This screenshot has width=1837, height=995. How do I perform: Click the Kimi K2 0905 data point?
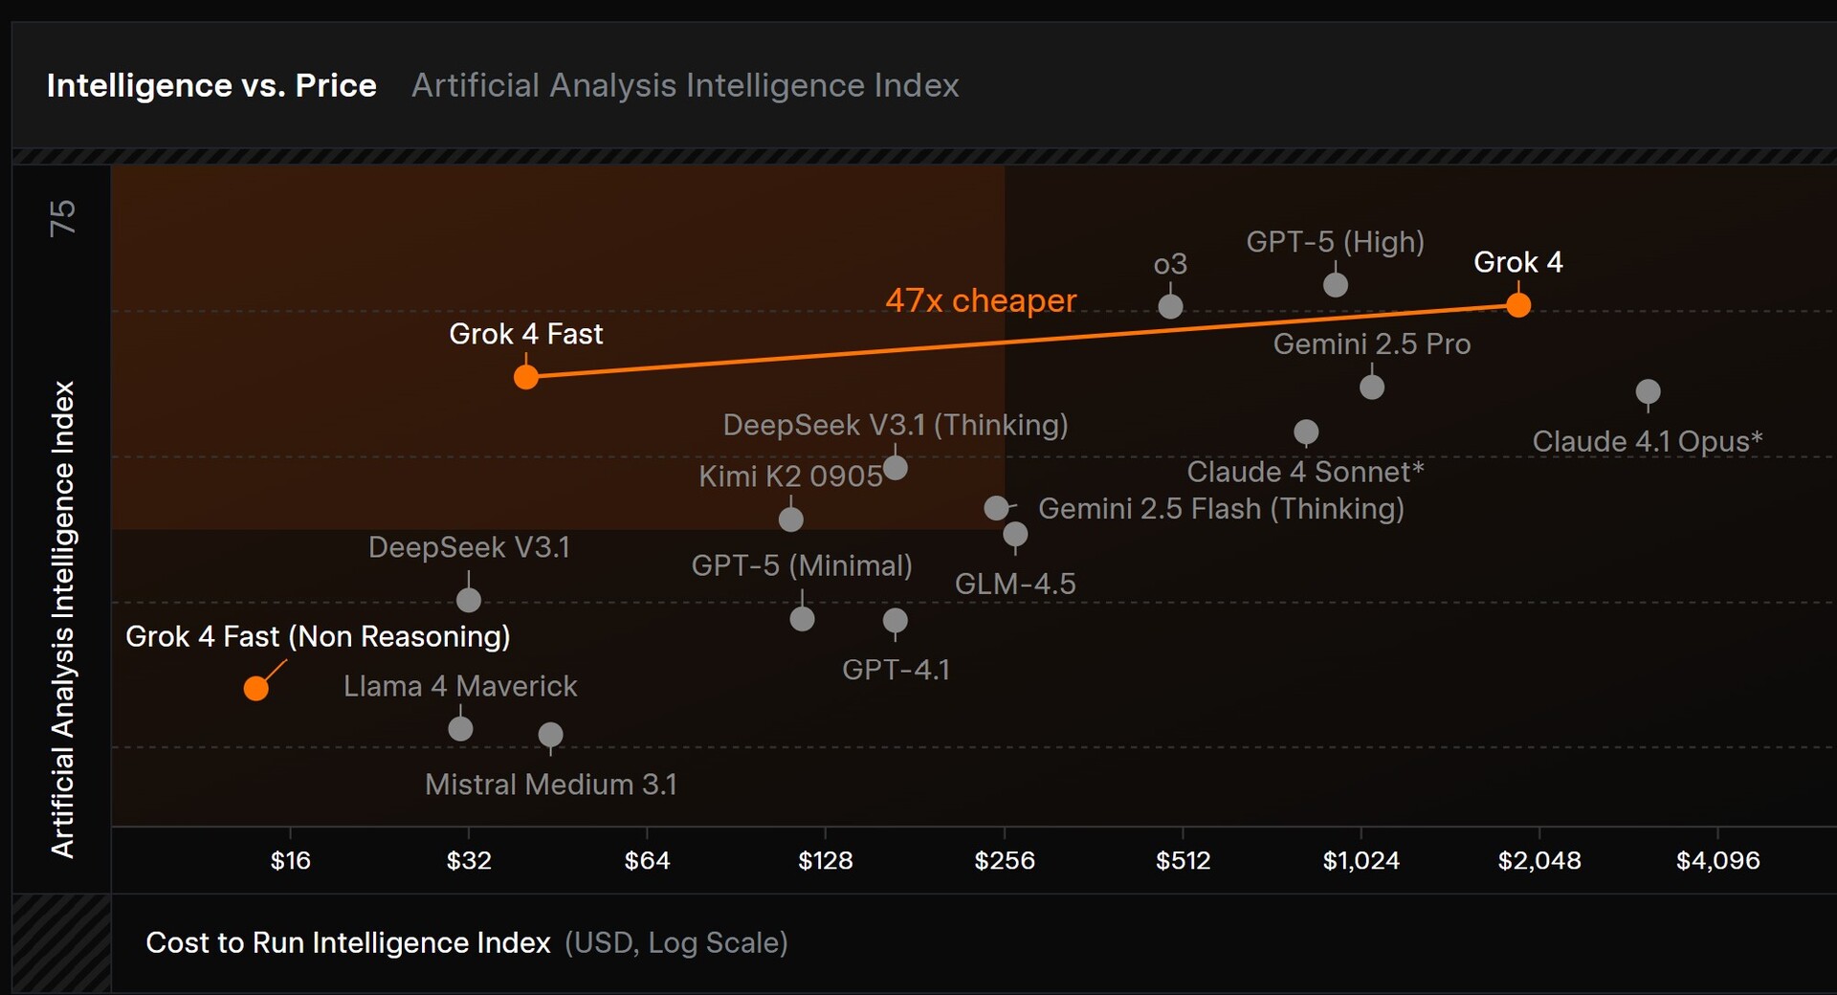coord(791,519)
